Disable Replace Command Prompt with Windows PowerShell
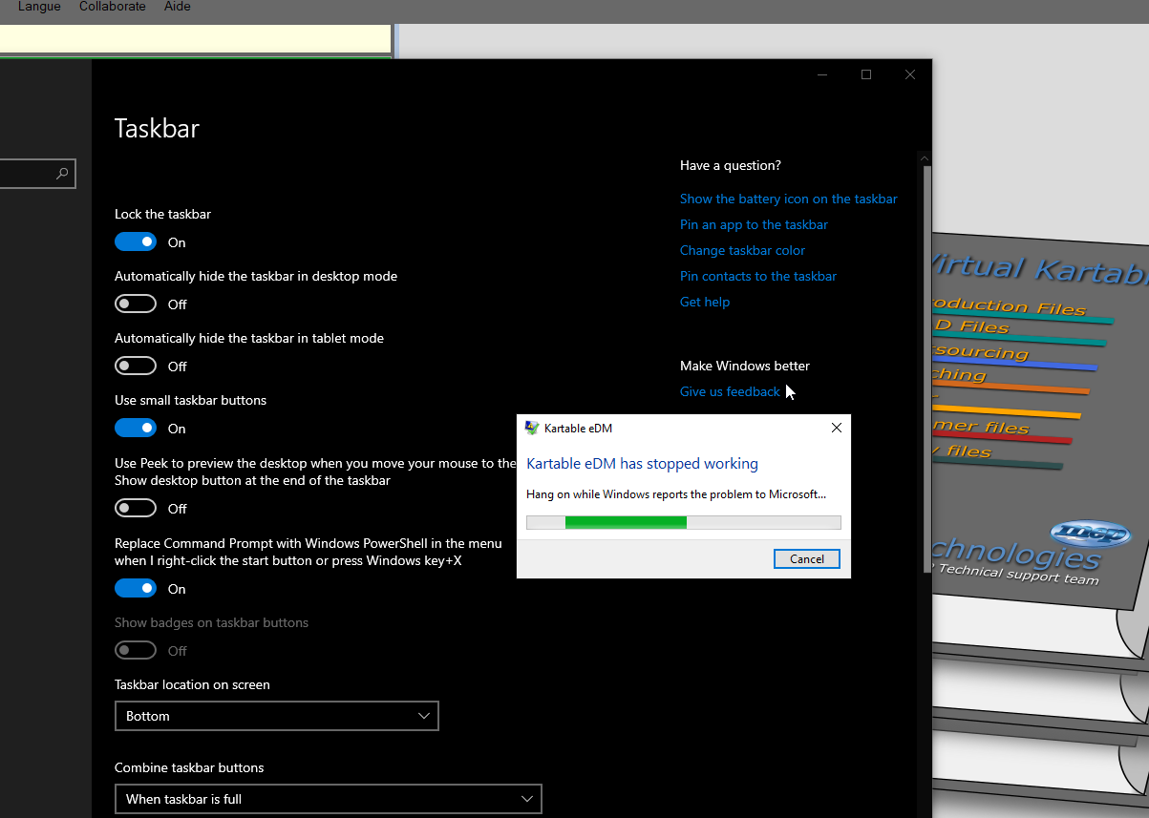This screenshot has width=1149, height=818. (x=136, y=588)
